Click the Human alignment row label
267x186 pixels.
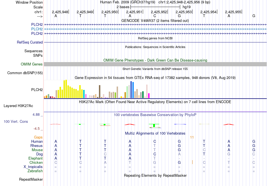[x=37, y=141]
